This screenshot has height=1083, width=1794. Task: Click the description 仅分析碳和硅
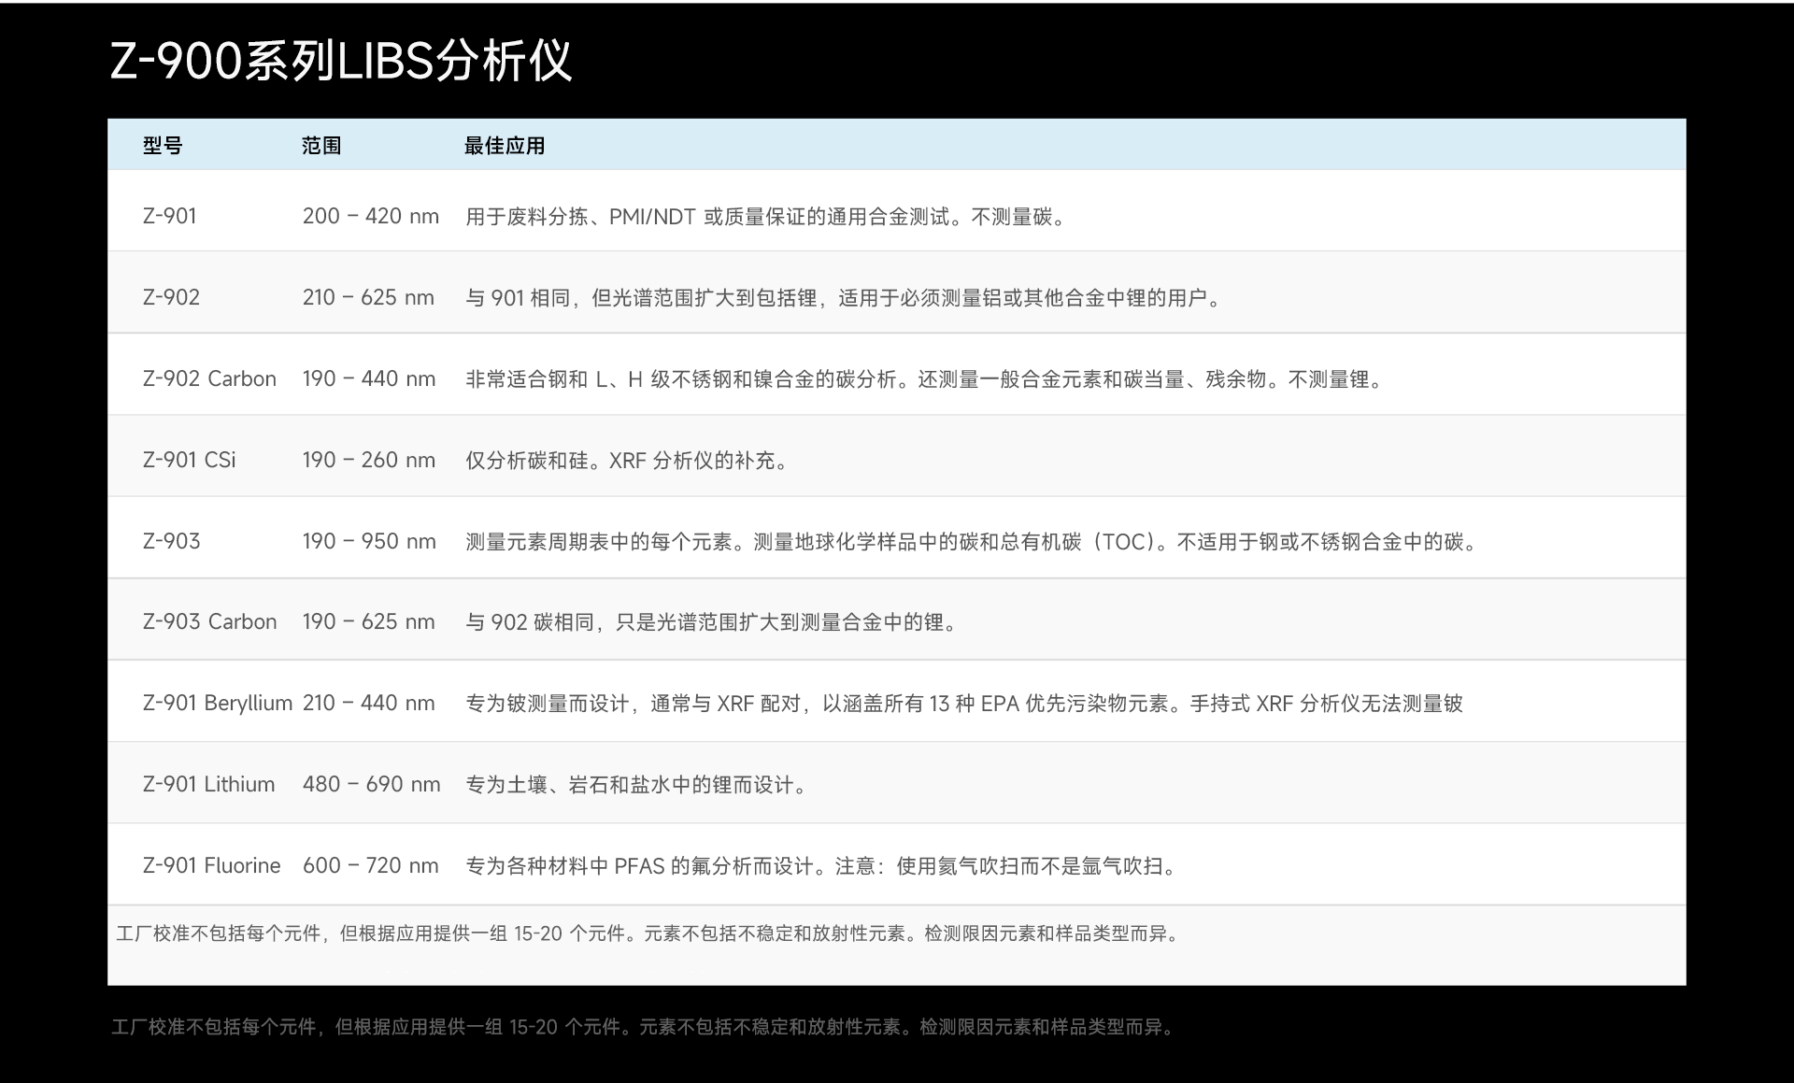click(628, 461)
